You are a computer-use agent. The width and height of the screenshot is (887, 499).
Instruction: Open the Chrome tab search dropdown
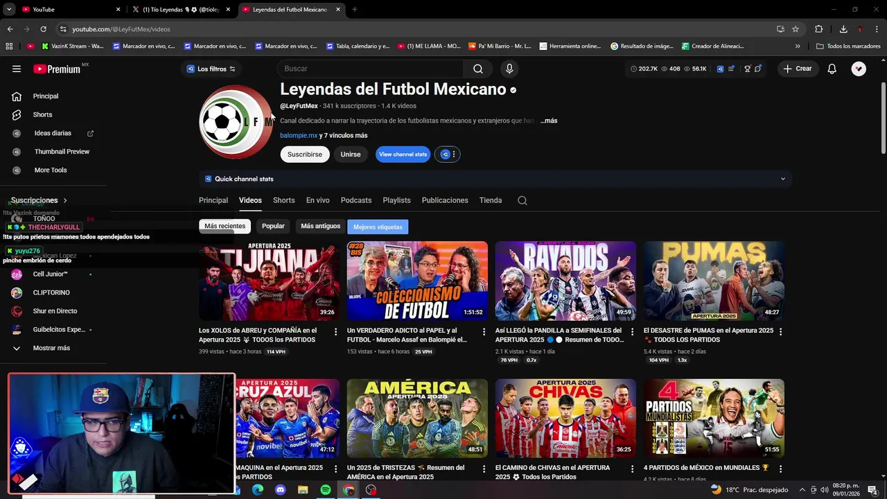[x=9, y=10]
